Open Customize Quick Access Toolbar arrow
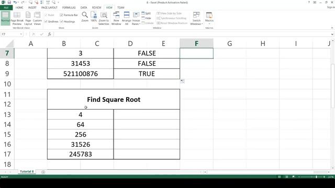 [58, 2]
